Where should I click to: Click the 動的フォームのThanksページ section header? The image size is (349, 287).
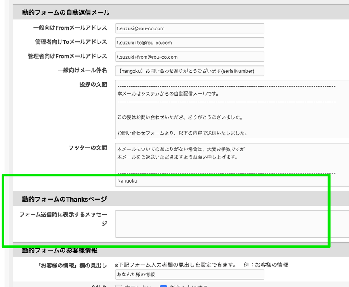click(x=64, y=199)
